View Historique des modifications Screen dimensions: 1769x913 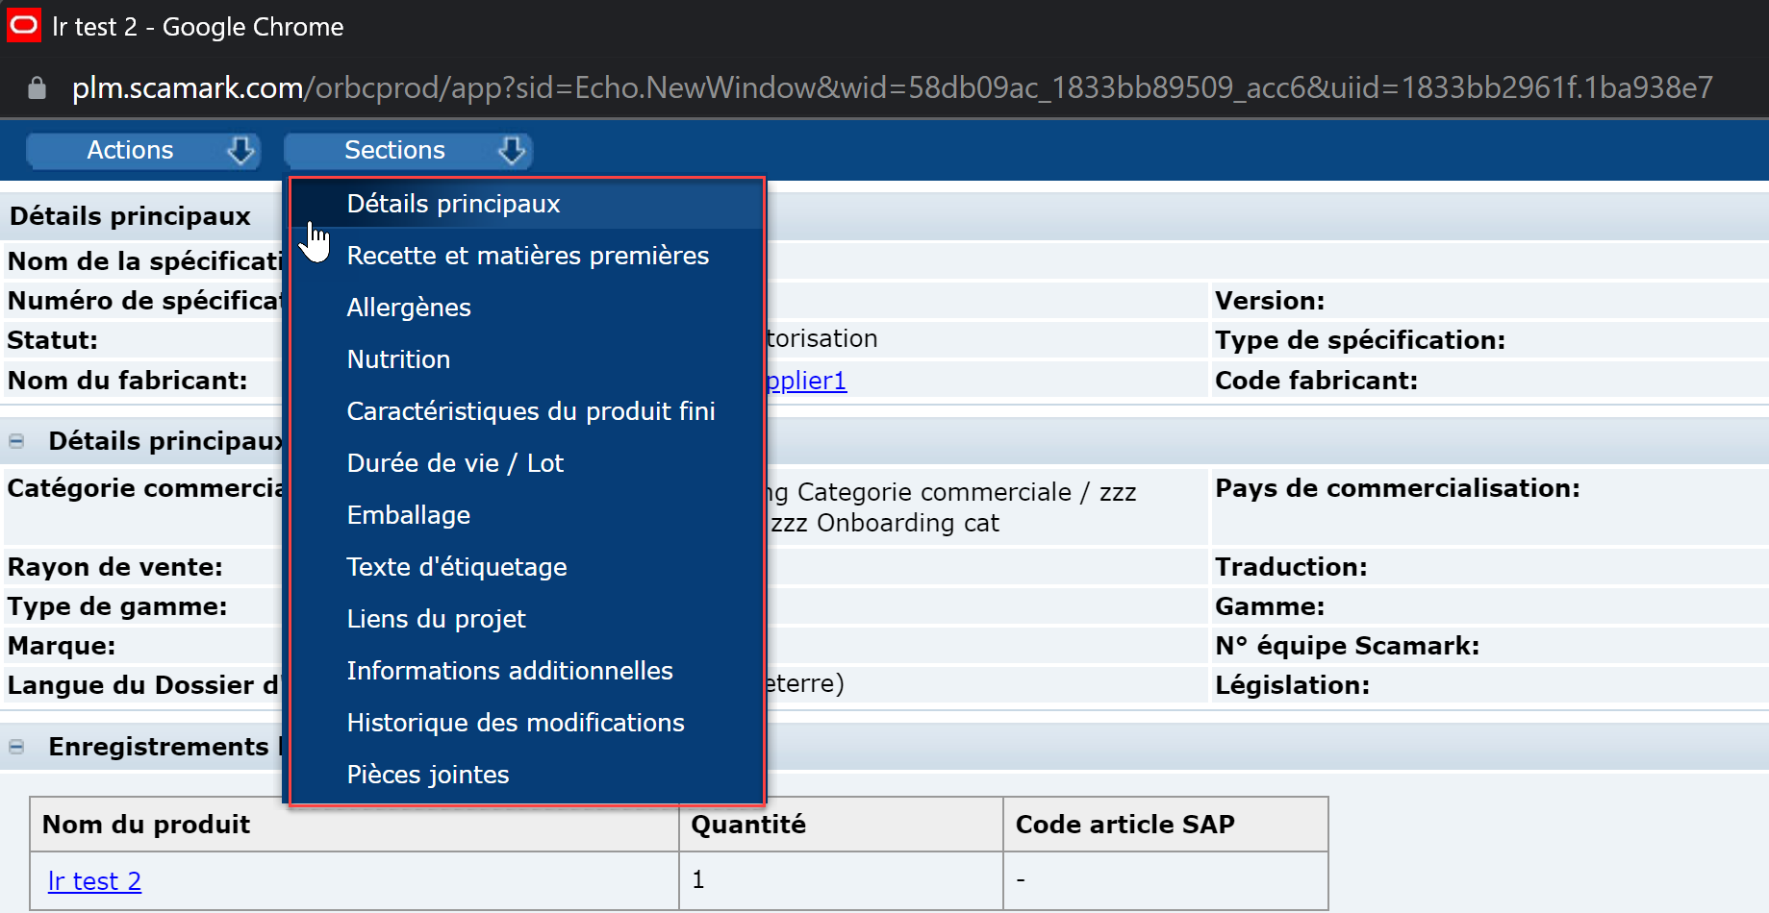click(x=526, y=723)
